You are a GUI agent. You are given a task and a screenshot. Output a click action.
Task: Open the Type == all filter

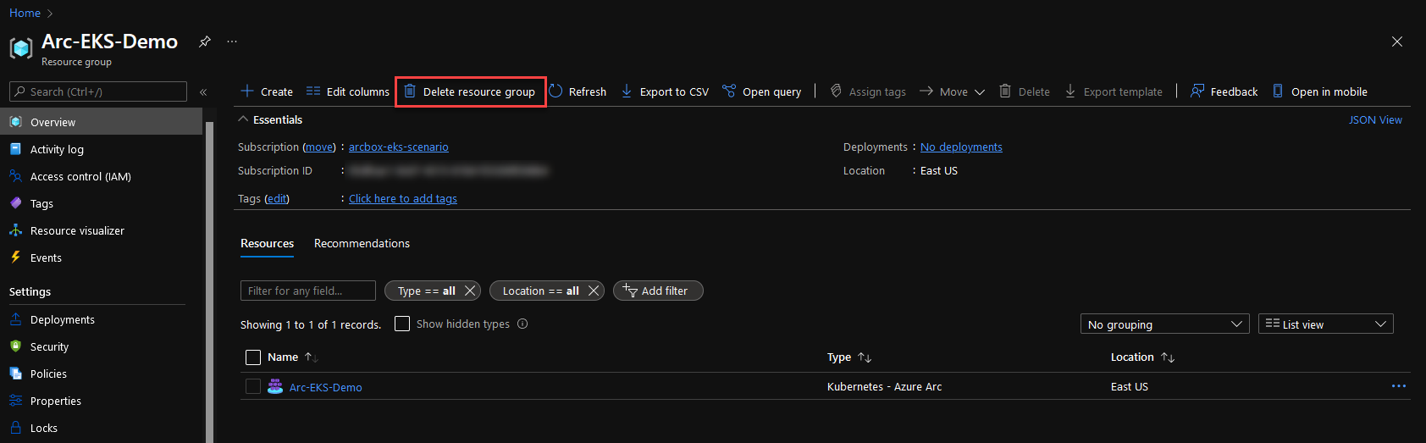426,291
